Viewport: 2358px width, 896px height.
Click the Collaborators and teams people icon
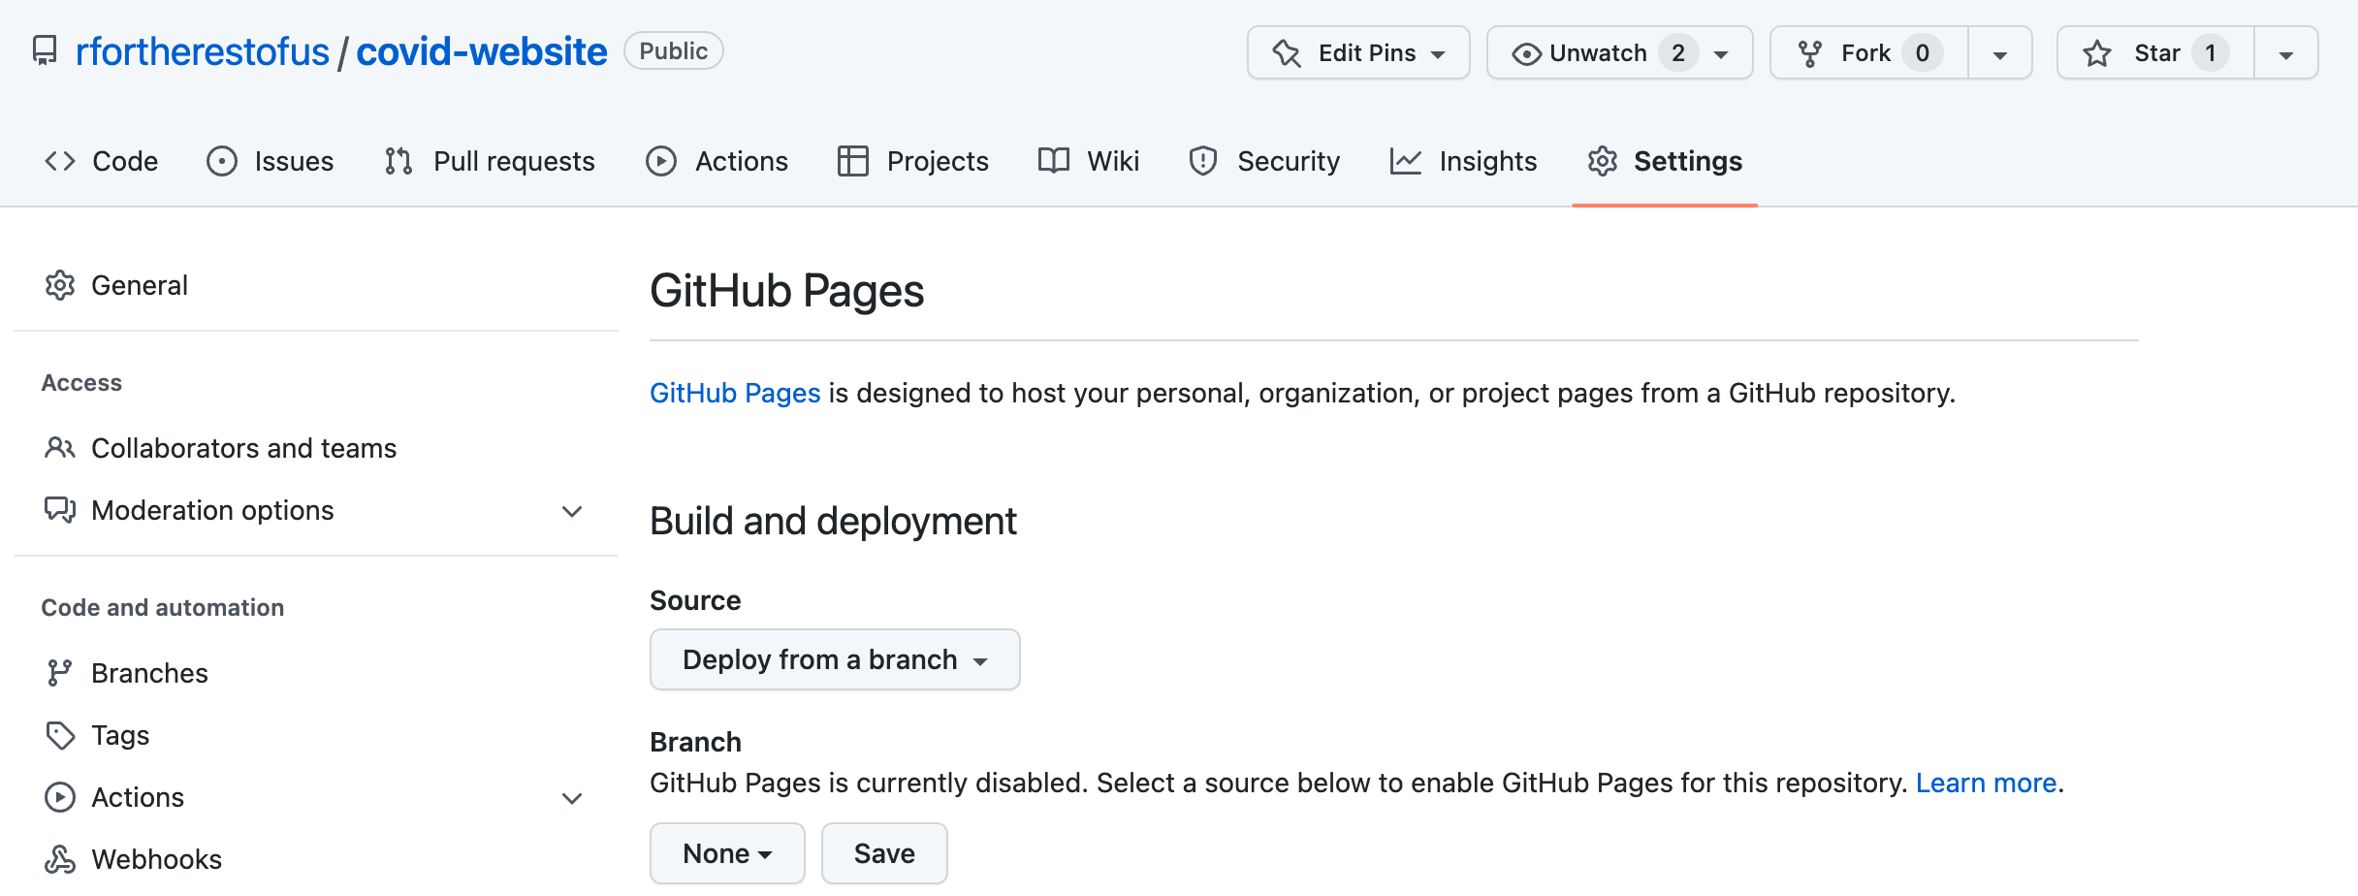tap(60, 447)
